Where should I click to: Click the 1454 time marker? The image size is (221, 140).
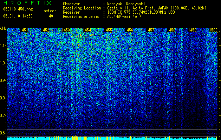[x=87, y=30]
